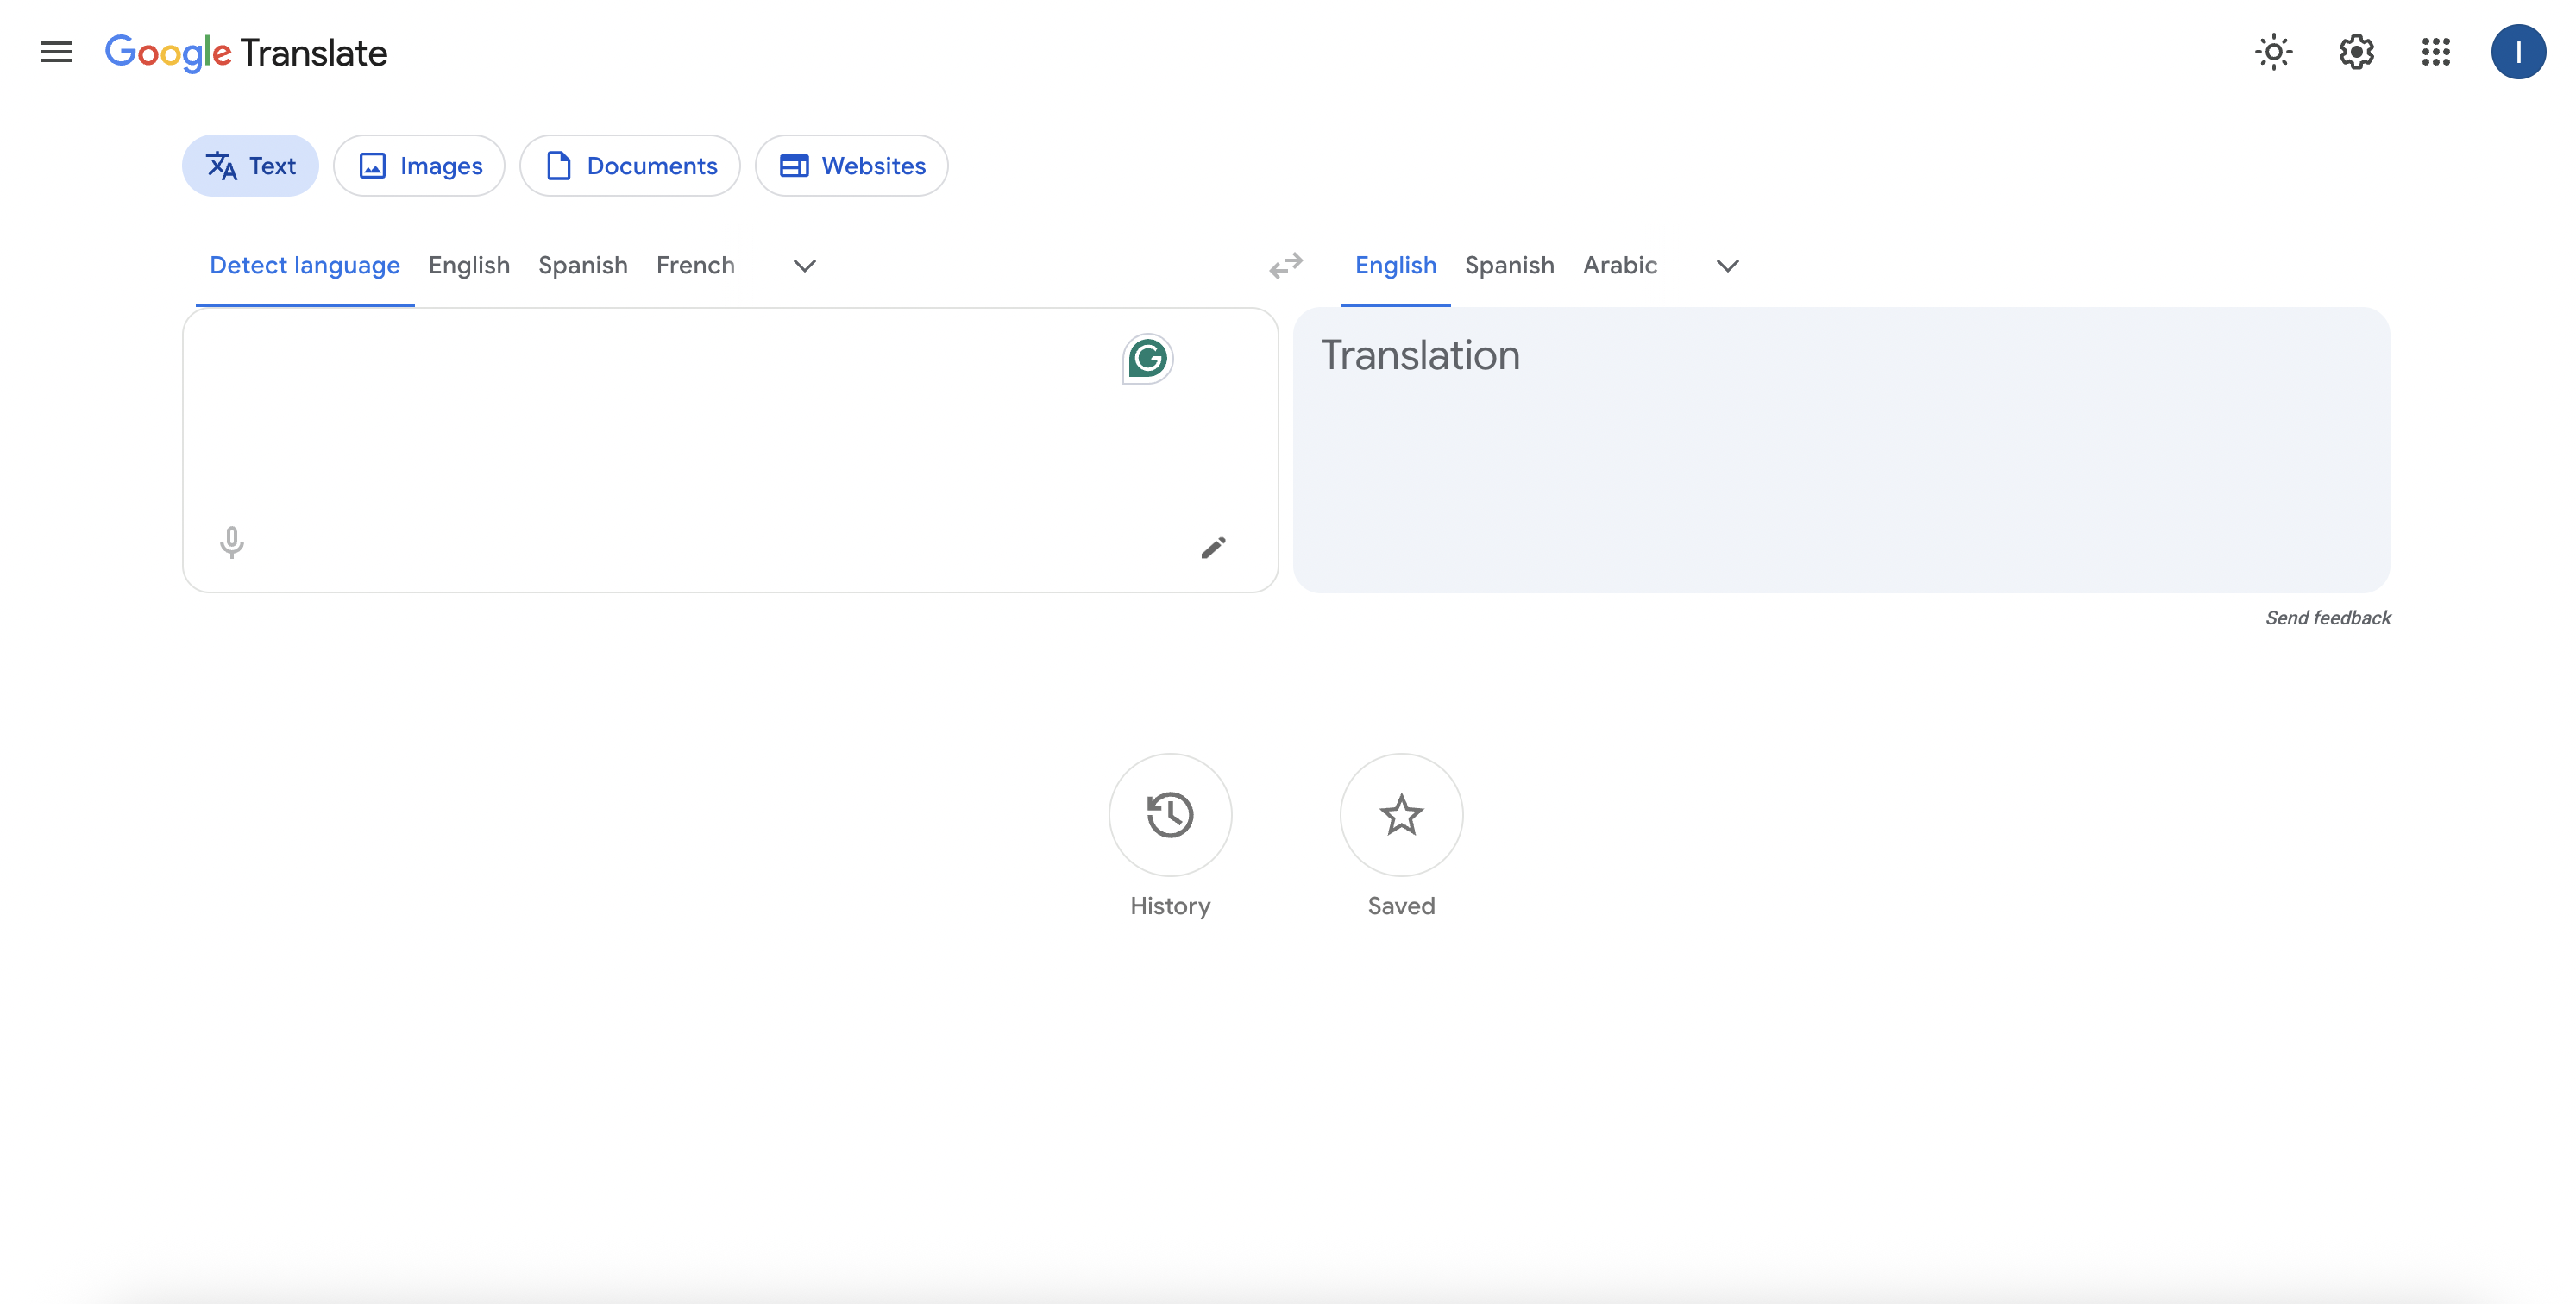Click the Send feedback link
This screenshot has height=1304, width=2576.
pos(2328,618)
